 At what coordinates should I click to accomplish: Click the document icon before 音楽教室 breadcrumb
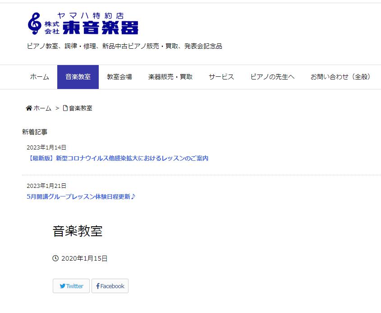point(65,108)
